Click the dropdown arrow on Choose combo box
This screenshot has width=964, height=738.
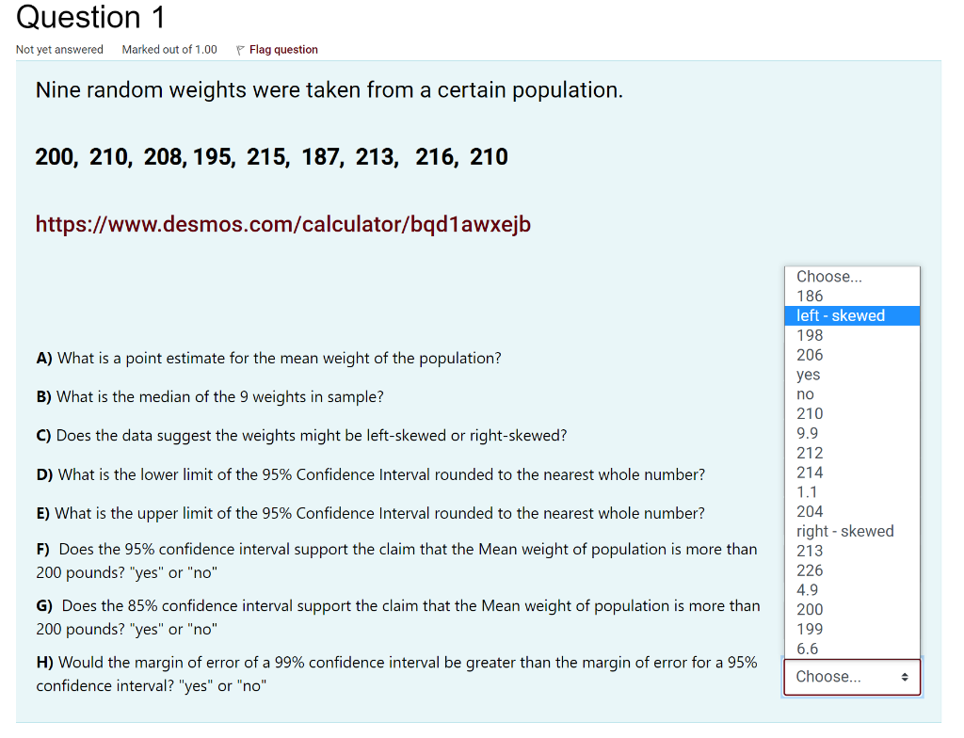[906, 677]
